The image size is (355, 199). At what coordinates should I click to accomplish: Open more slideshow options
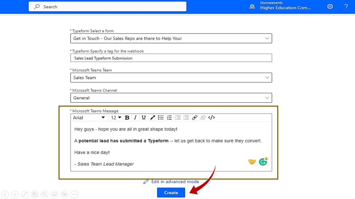[x=74, y=194]
